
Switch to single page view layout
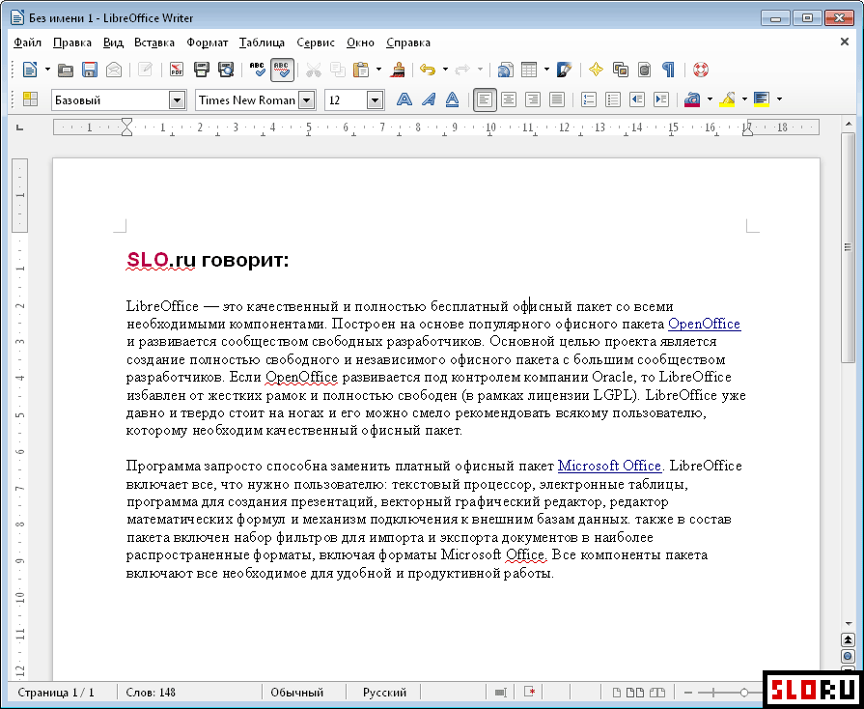click(x=618, y=693)
